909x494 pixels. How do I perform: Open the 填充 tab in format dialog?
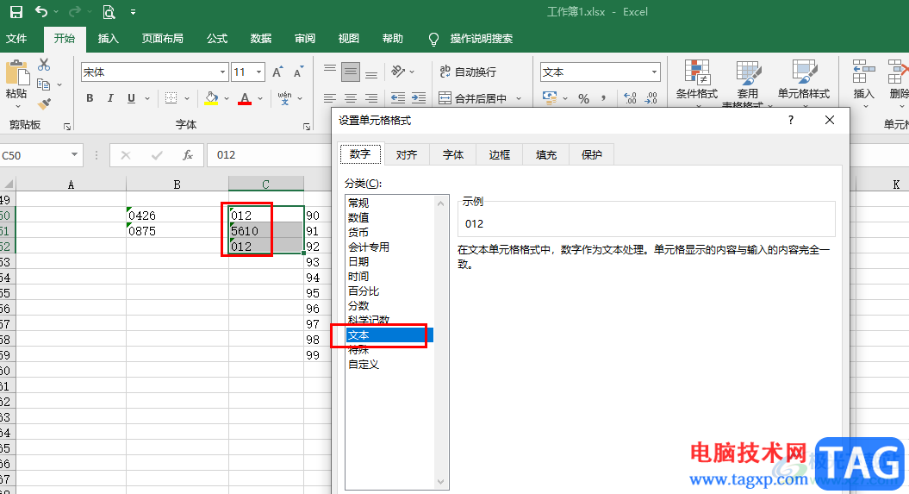pyautogui.click(x=546, y=155)
